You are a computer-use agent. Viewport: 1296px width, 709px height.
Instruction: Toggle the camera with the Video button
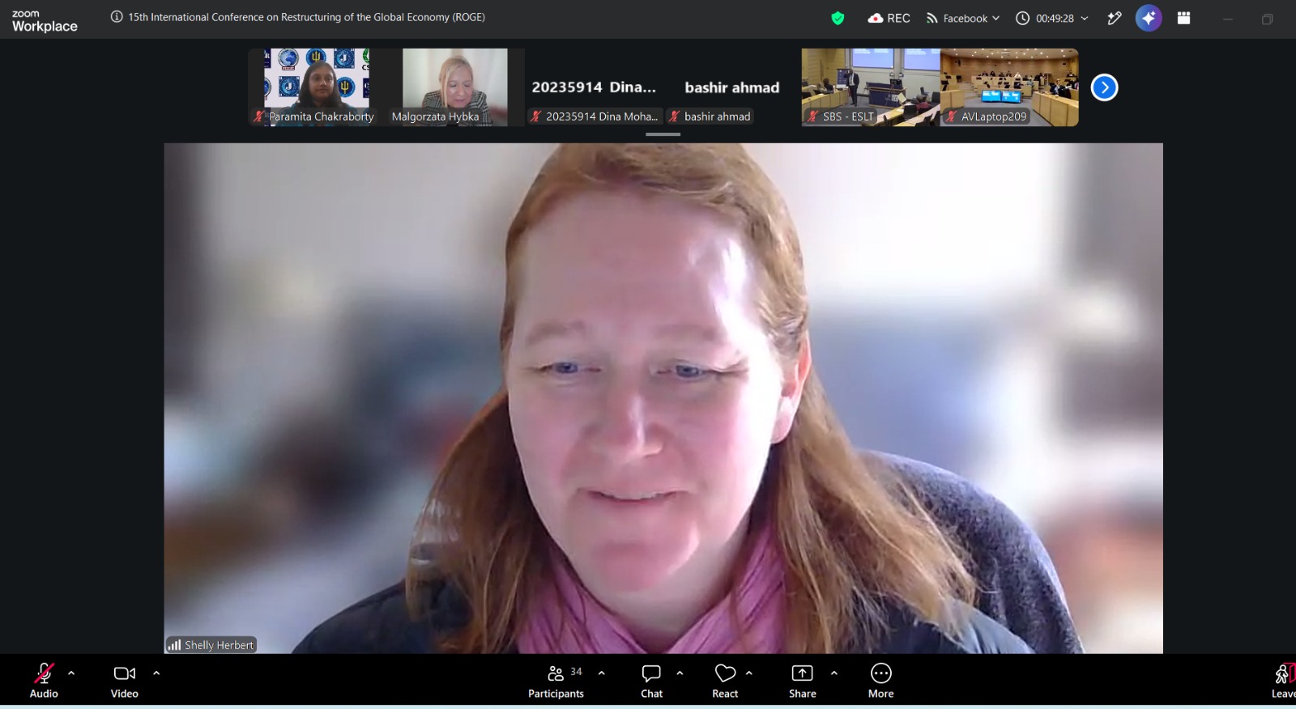[x=125, y=681]
